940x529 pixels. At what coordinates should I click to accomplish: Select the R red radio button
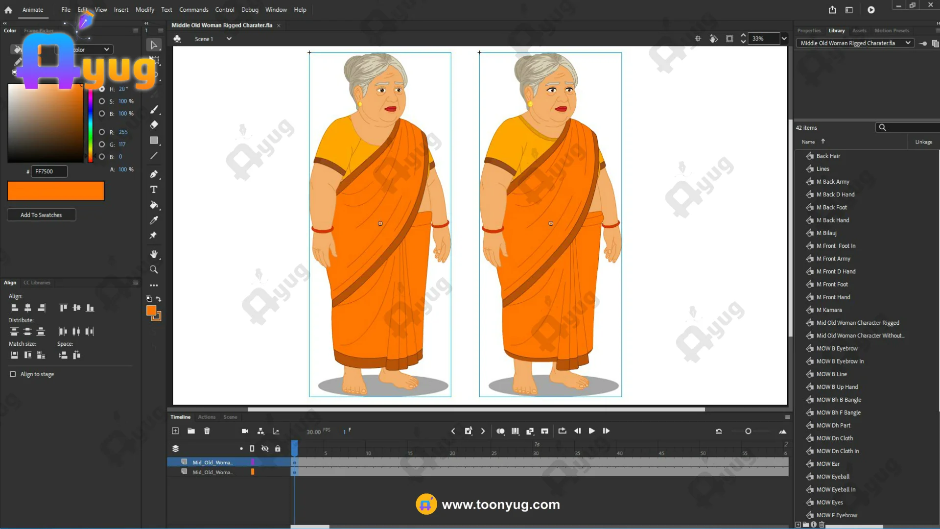pos(102,132)
